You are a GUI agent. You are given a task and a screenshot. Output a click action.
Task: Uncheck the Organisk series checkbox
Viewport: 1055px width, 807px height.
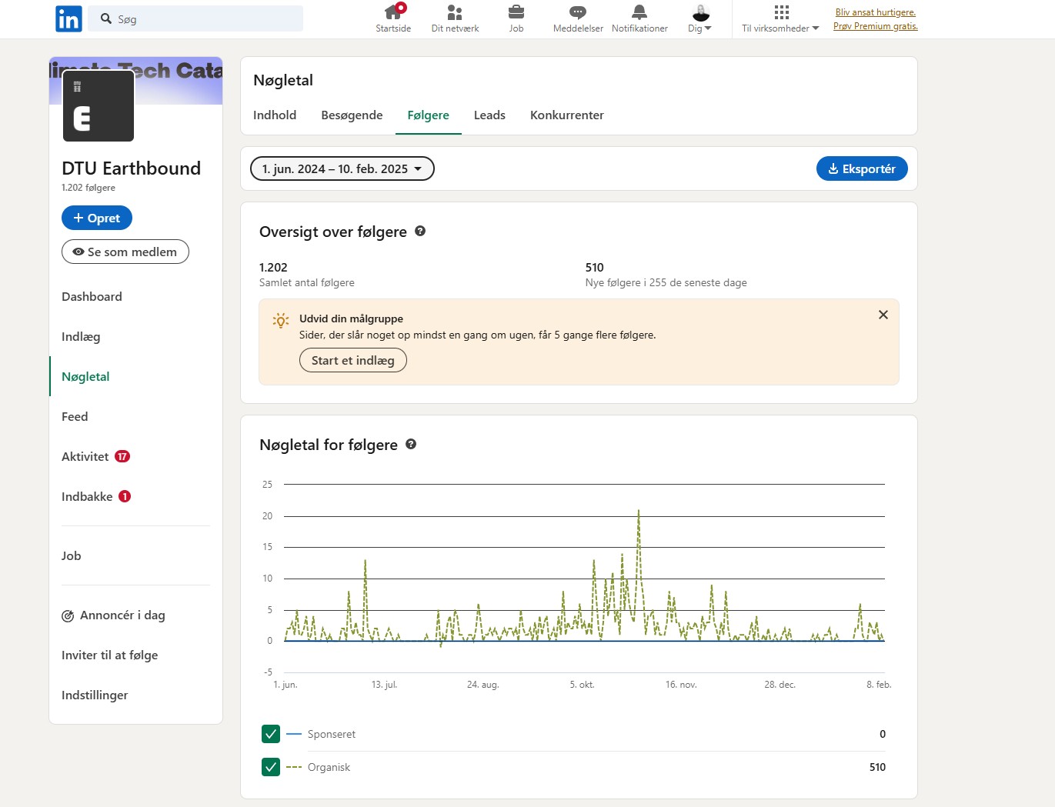coord(271,767)
